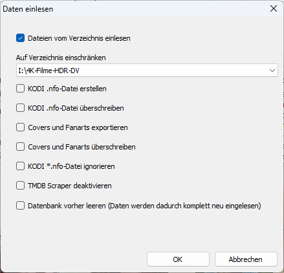Expand the directory dropdown arrow

[x=272, y=71]
